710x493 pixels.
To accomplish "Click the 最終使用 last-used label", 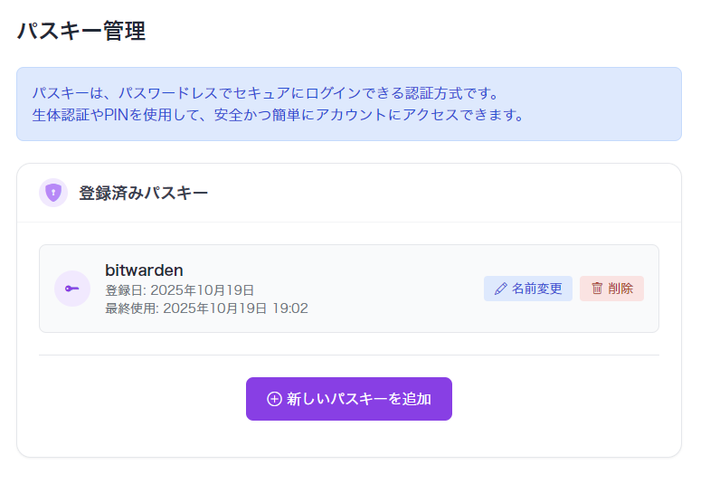I will pos(131,308).
